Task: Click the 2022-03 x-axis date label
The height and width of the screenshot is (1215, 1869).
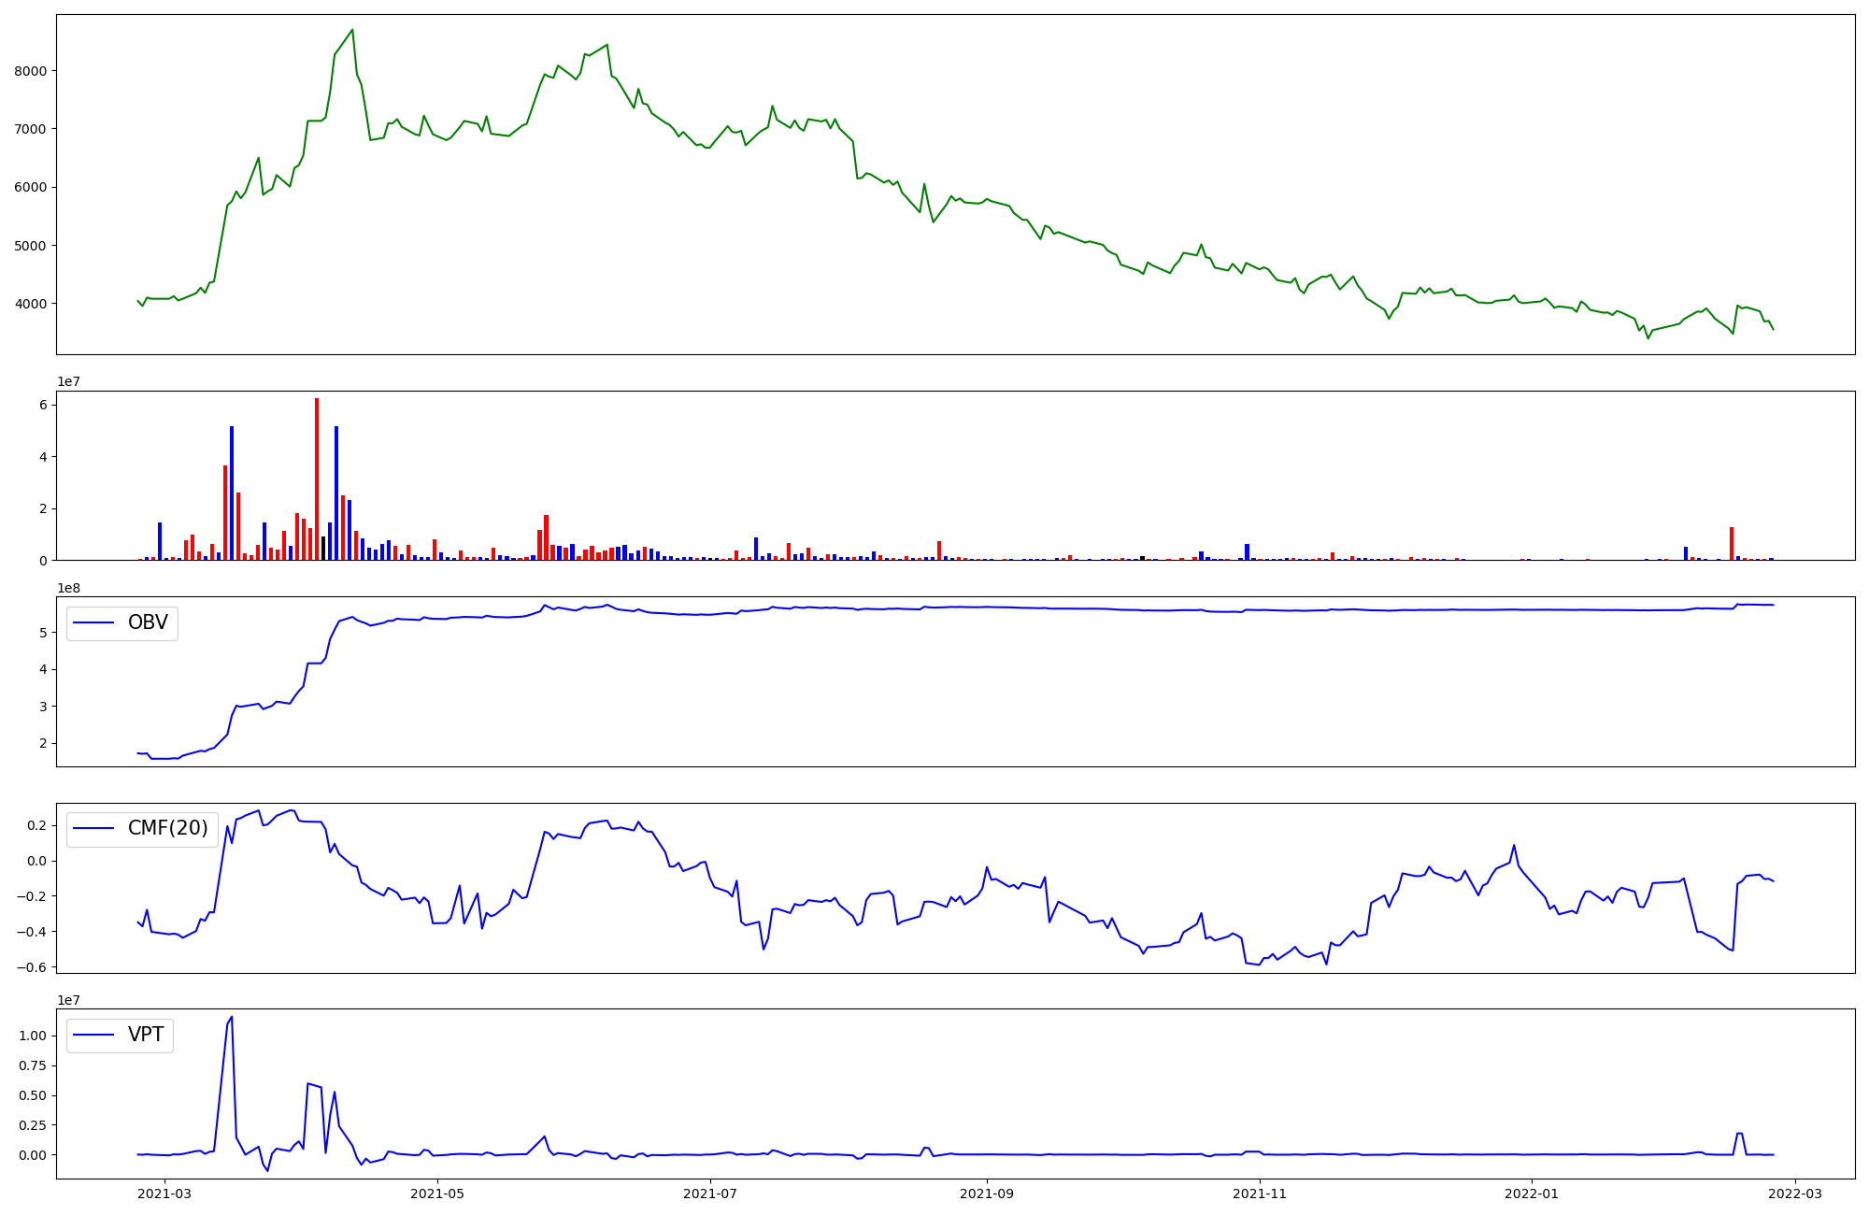Action: (x=1795, y=1194)
